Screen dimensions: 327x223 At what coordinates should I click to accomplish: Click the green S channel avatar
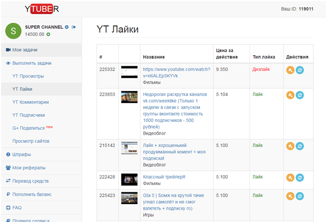14,31
